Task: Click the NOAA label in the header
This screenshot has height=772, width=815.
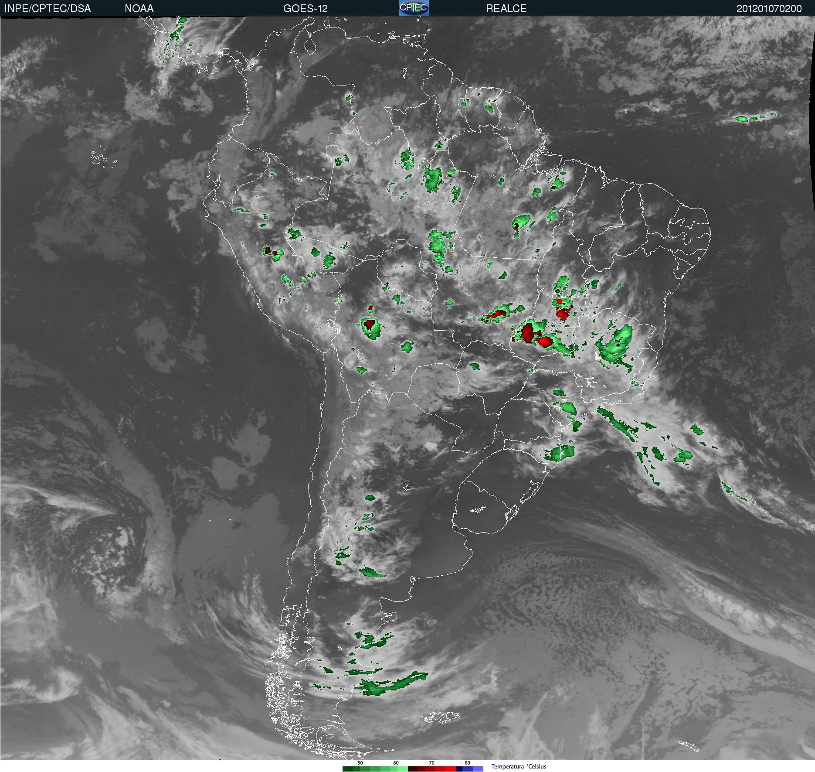Action: (x=139, y=8)
